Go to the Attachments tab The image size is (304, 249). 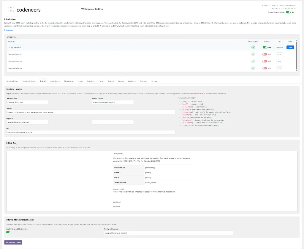(69, 81)
